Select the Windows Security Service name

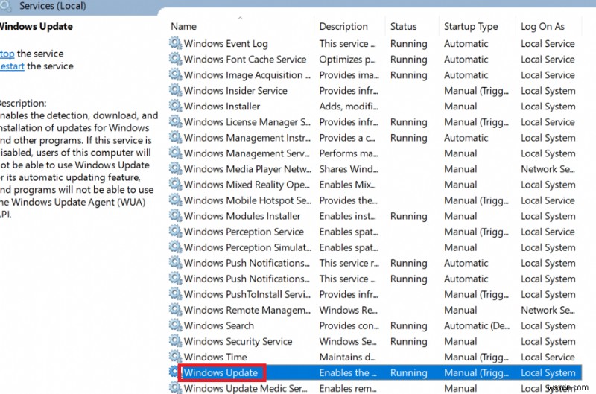[238, 341]
